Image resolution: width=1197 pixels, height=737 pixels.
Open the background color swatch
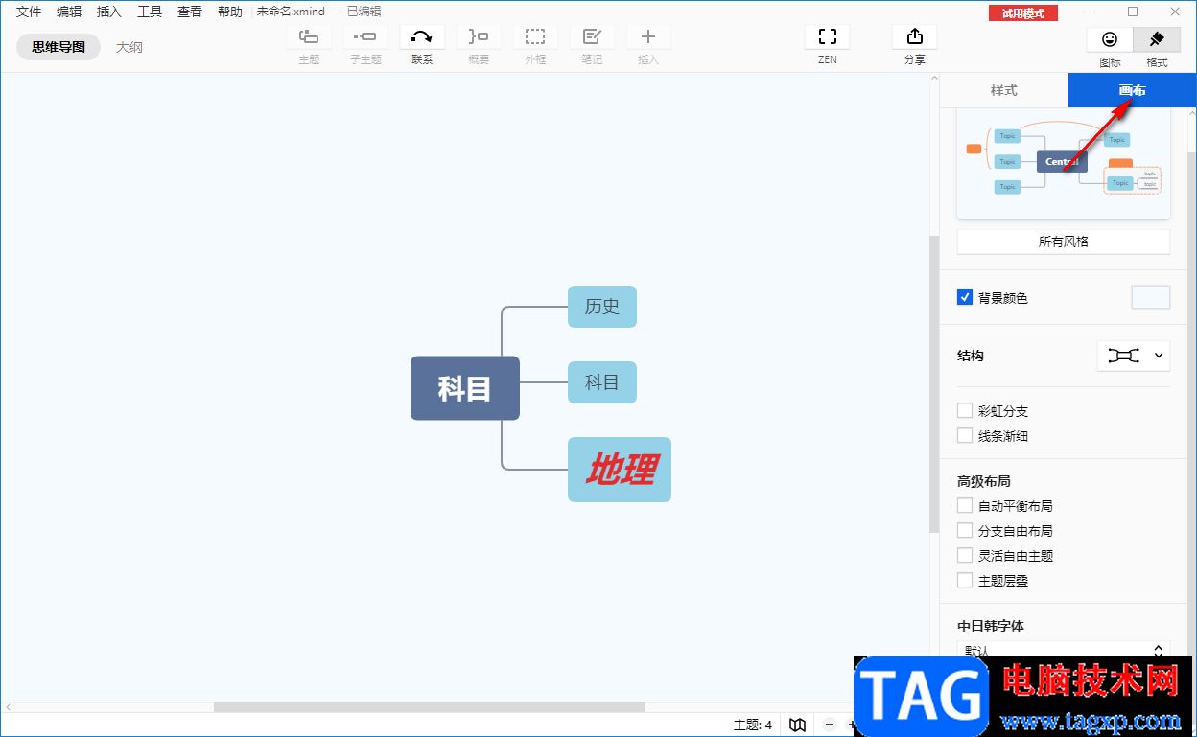pyautogui.click(x=1151, y=297)
